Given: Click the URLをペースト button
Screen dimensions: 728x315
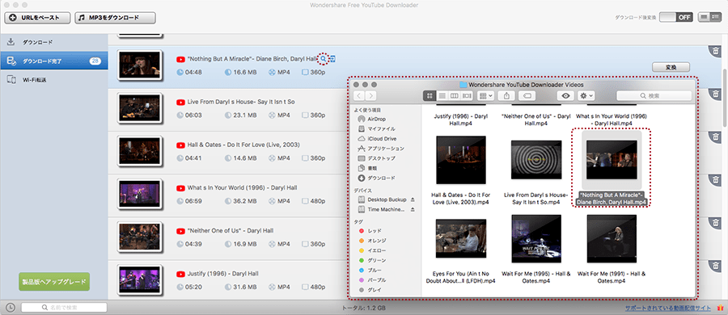Looking at the screenshot, I should (x=37, y=18).
